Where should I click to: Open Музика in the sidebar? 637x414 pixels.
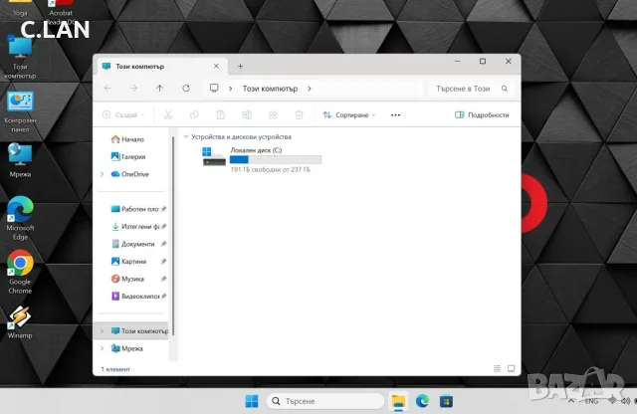(x=138, y=279)
